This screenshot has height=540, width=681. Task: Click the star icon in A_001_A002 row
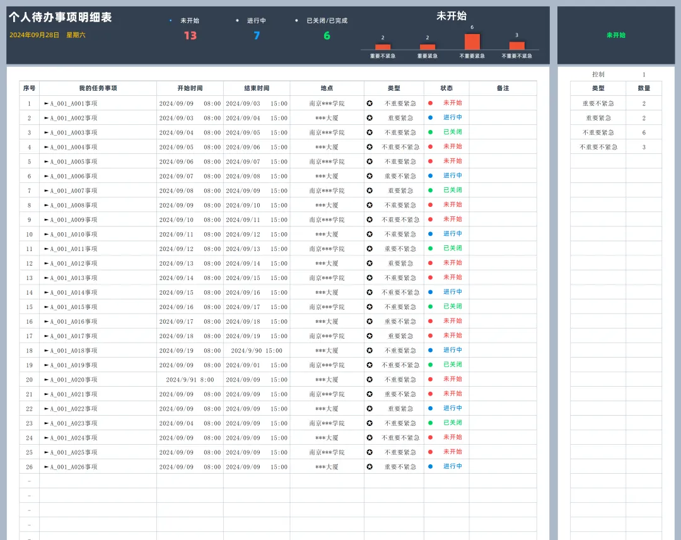(x=370, y=118)
